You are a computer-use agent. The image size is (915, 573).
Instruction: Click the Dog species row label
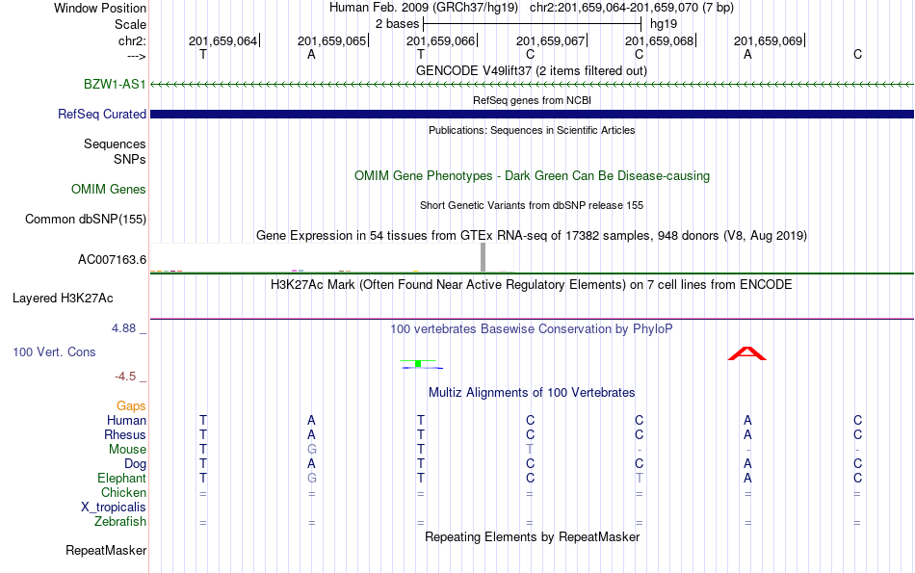[x=135, y=464]
